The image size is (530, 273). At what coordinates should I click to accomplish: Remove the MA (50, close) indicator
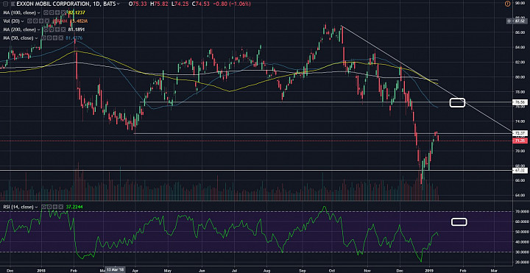pyautogui.click(x=61, y=38)
